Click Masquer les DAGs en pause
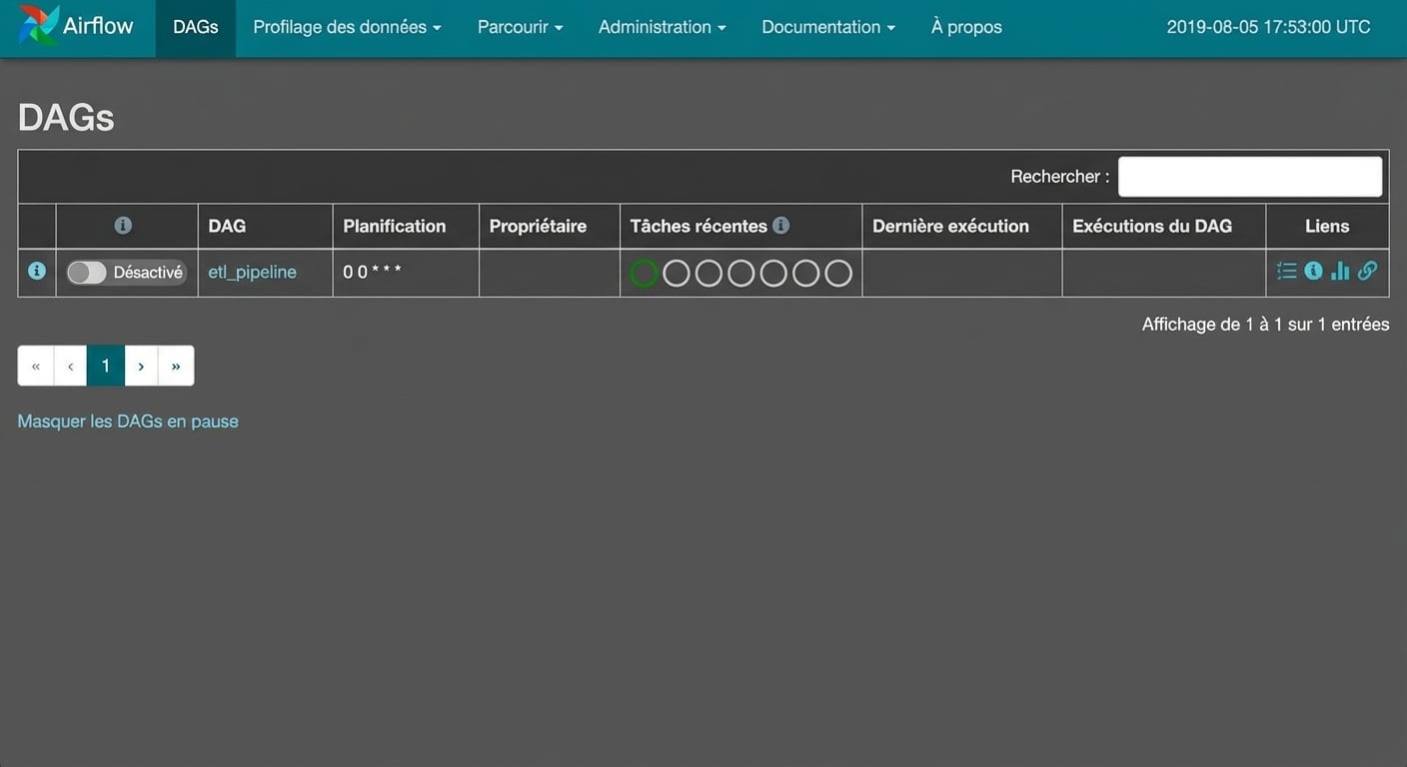This screenshot has height=767, width=1407. click(128, 421)
